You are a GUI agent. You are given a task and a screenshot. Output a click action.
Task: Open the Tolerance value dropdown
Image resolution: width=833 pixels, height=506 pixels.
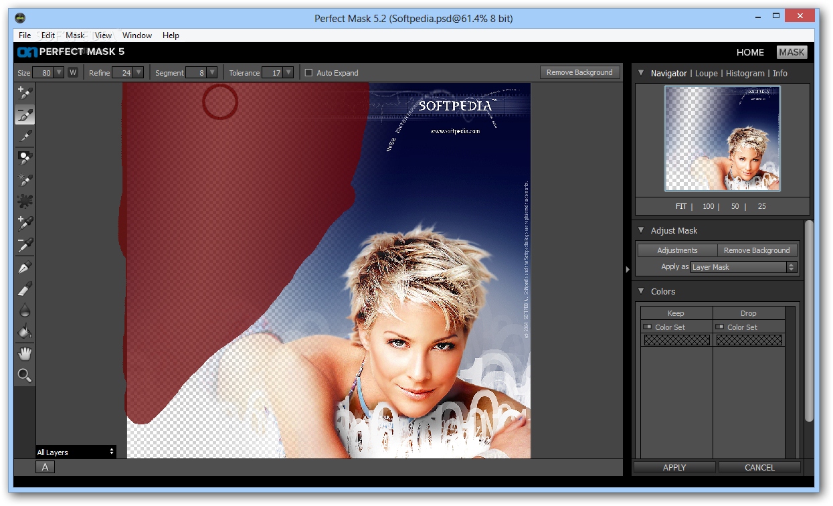click(288, 72)
